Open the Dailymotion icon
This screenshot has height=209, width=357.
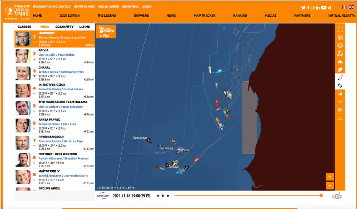pos(330,8)
